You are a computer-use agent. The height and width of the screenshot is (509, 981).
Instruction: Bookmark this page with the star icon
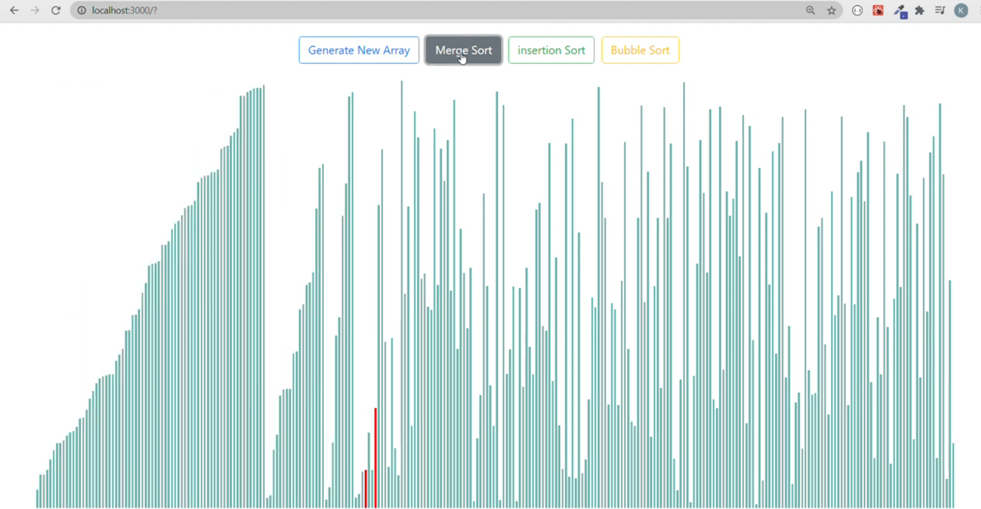click(832, 10)
